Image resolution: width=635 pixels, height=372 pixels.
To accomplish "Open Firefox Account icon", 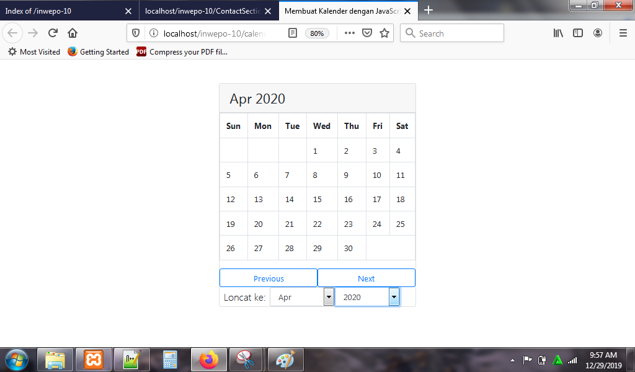I will click(x=598, y=33).
